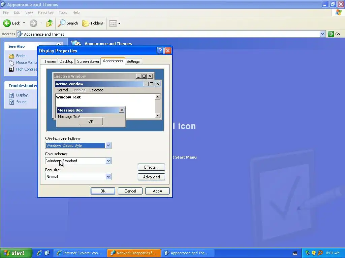Confirm with the dialog OK button

(x=103, y=191)
